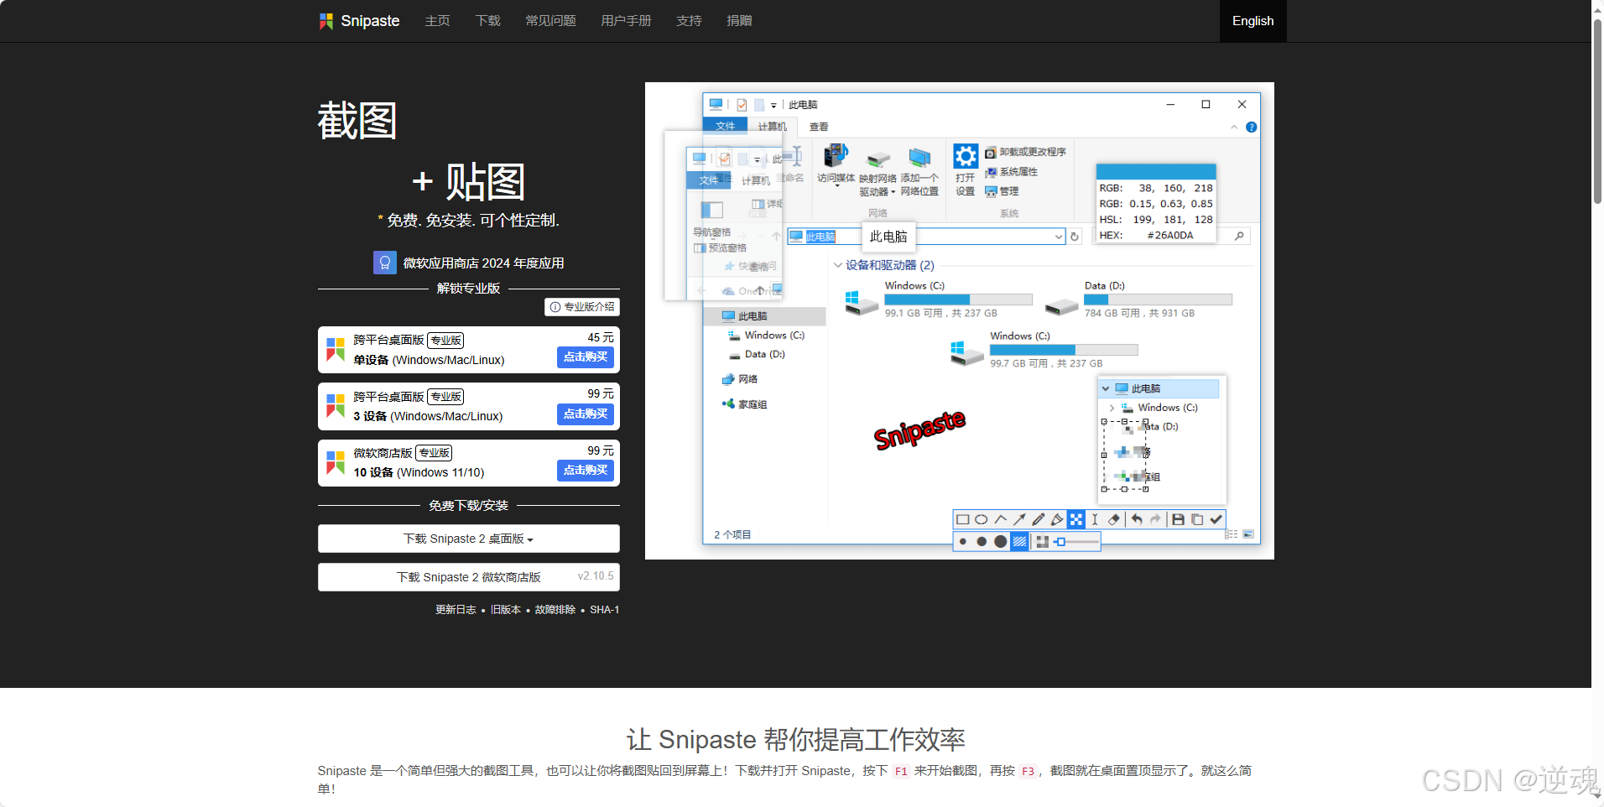Click the undo arrow in demo toolbar
This screenshot has width=1604, height=807.
coord(1137,519)
